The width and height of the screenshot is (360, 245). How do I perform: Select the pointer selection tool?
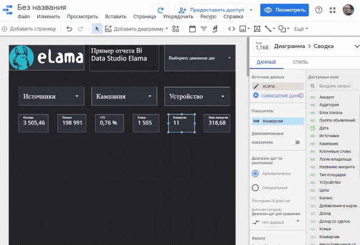click(97, 29)
